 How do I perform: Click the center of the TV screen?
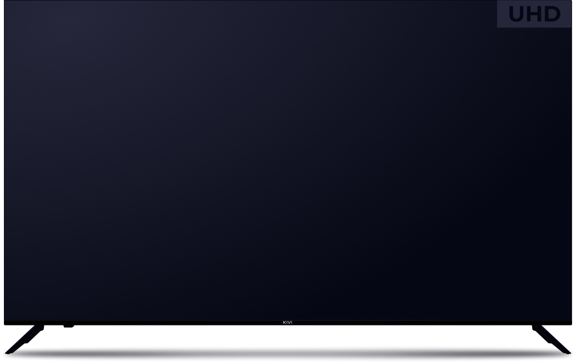point(288,160)
